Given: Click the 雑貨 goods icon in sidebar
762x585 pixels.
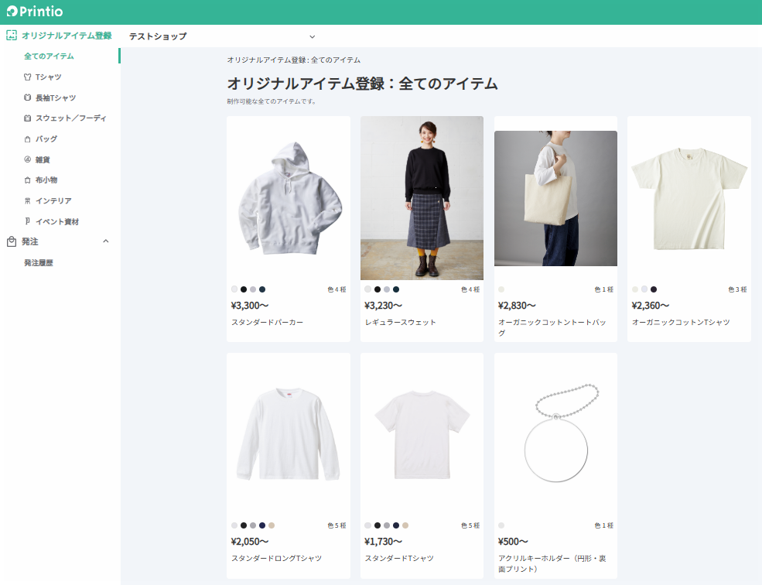Looking at the screenshot, I should pos(28,159).
